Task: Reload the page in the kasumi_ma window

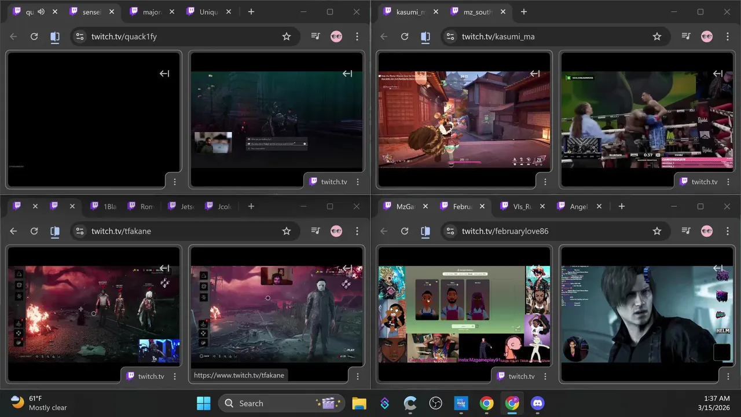Action: [405, 36]
